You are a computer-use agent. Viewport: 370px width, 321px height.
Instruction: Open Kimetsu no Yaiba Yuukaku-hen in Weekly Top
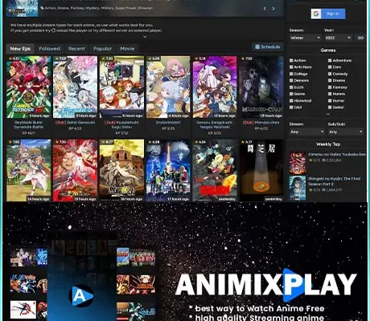337,154
